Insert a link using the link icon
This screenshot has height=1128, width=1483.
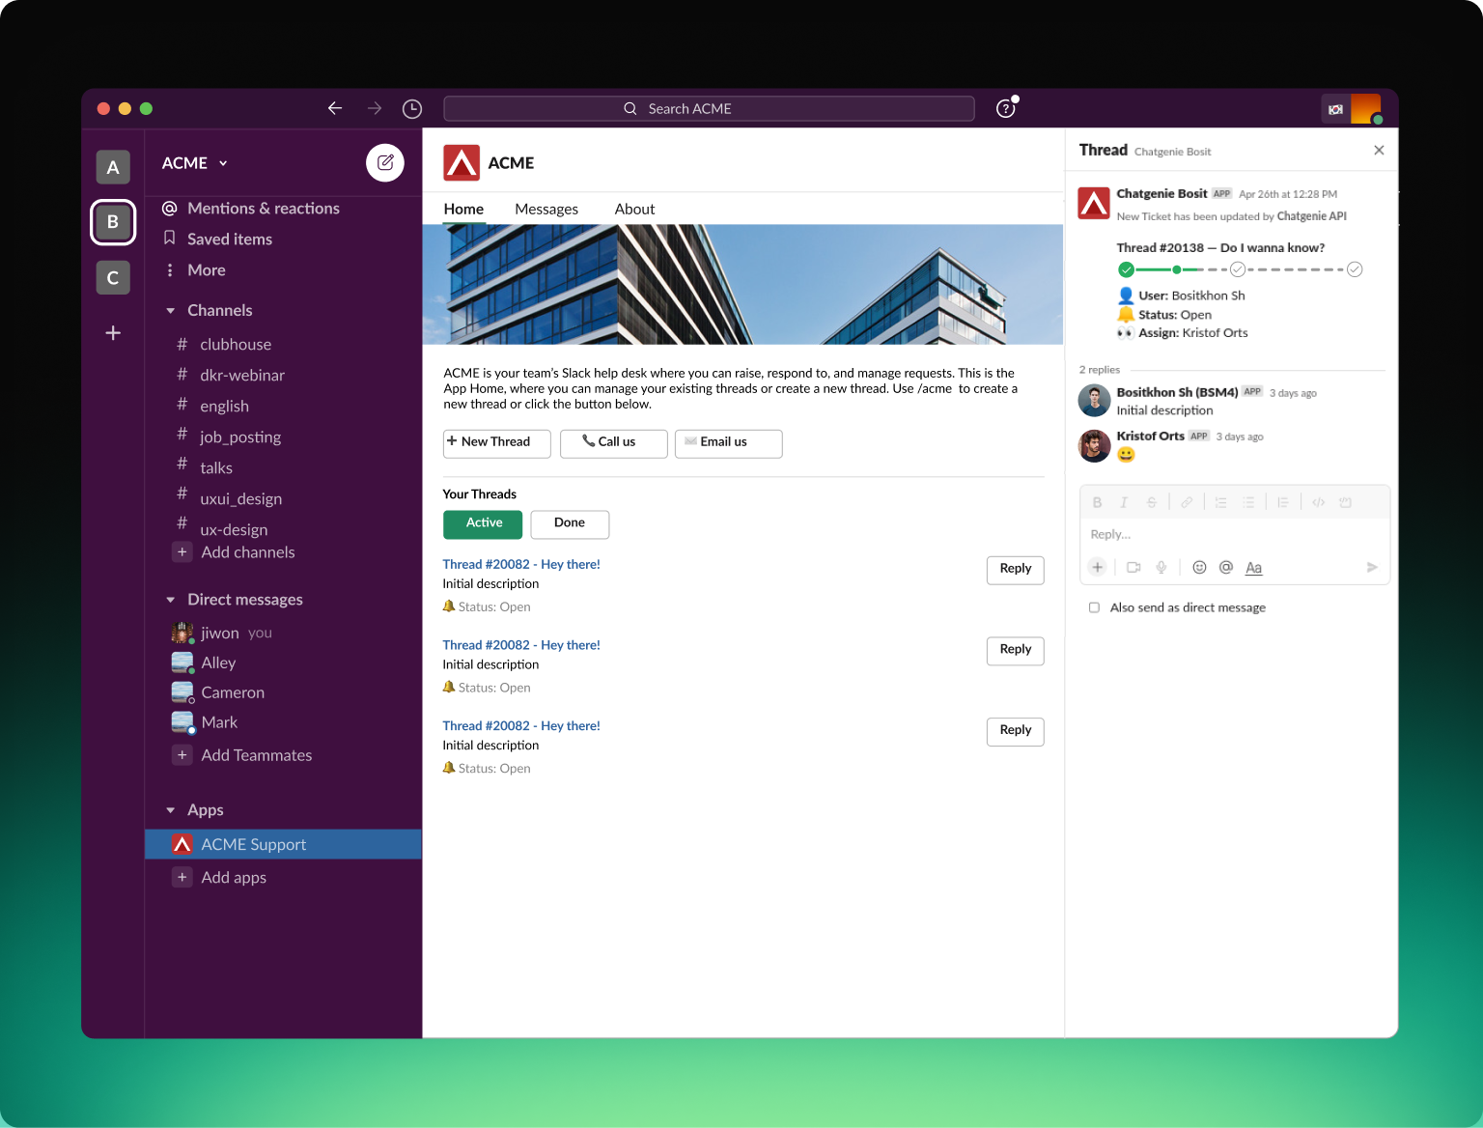coord(1187,502)
